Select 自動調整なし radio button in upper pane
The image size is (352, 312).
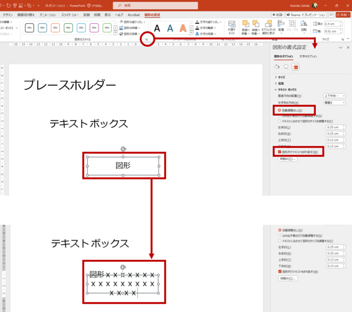[280, 110]
